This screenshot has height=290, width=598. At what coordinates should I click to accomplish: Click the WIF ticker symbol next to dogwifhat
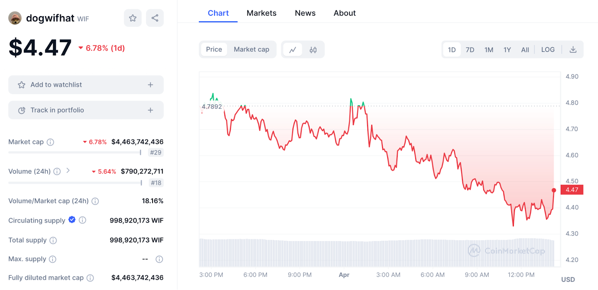pos(83,19)
